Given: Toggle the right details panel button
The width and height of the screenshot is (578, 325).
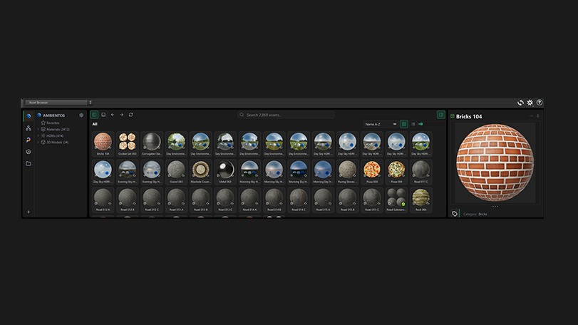Looking at the screenshot, I should [441, 115].
